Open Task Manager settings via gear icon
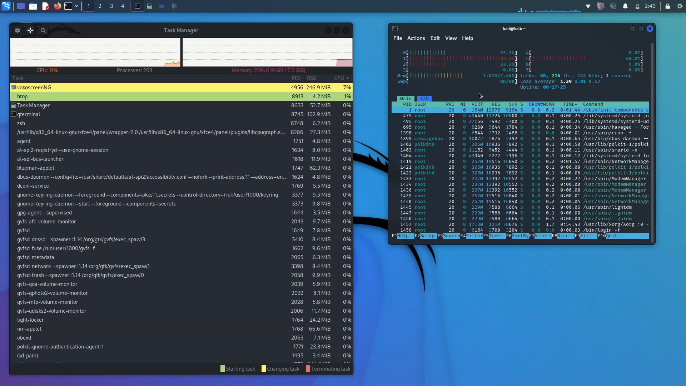This screenshot has width=686, height=386. click(18, 30)
